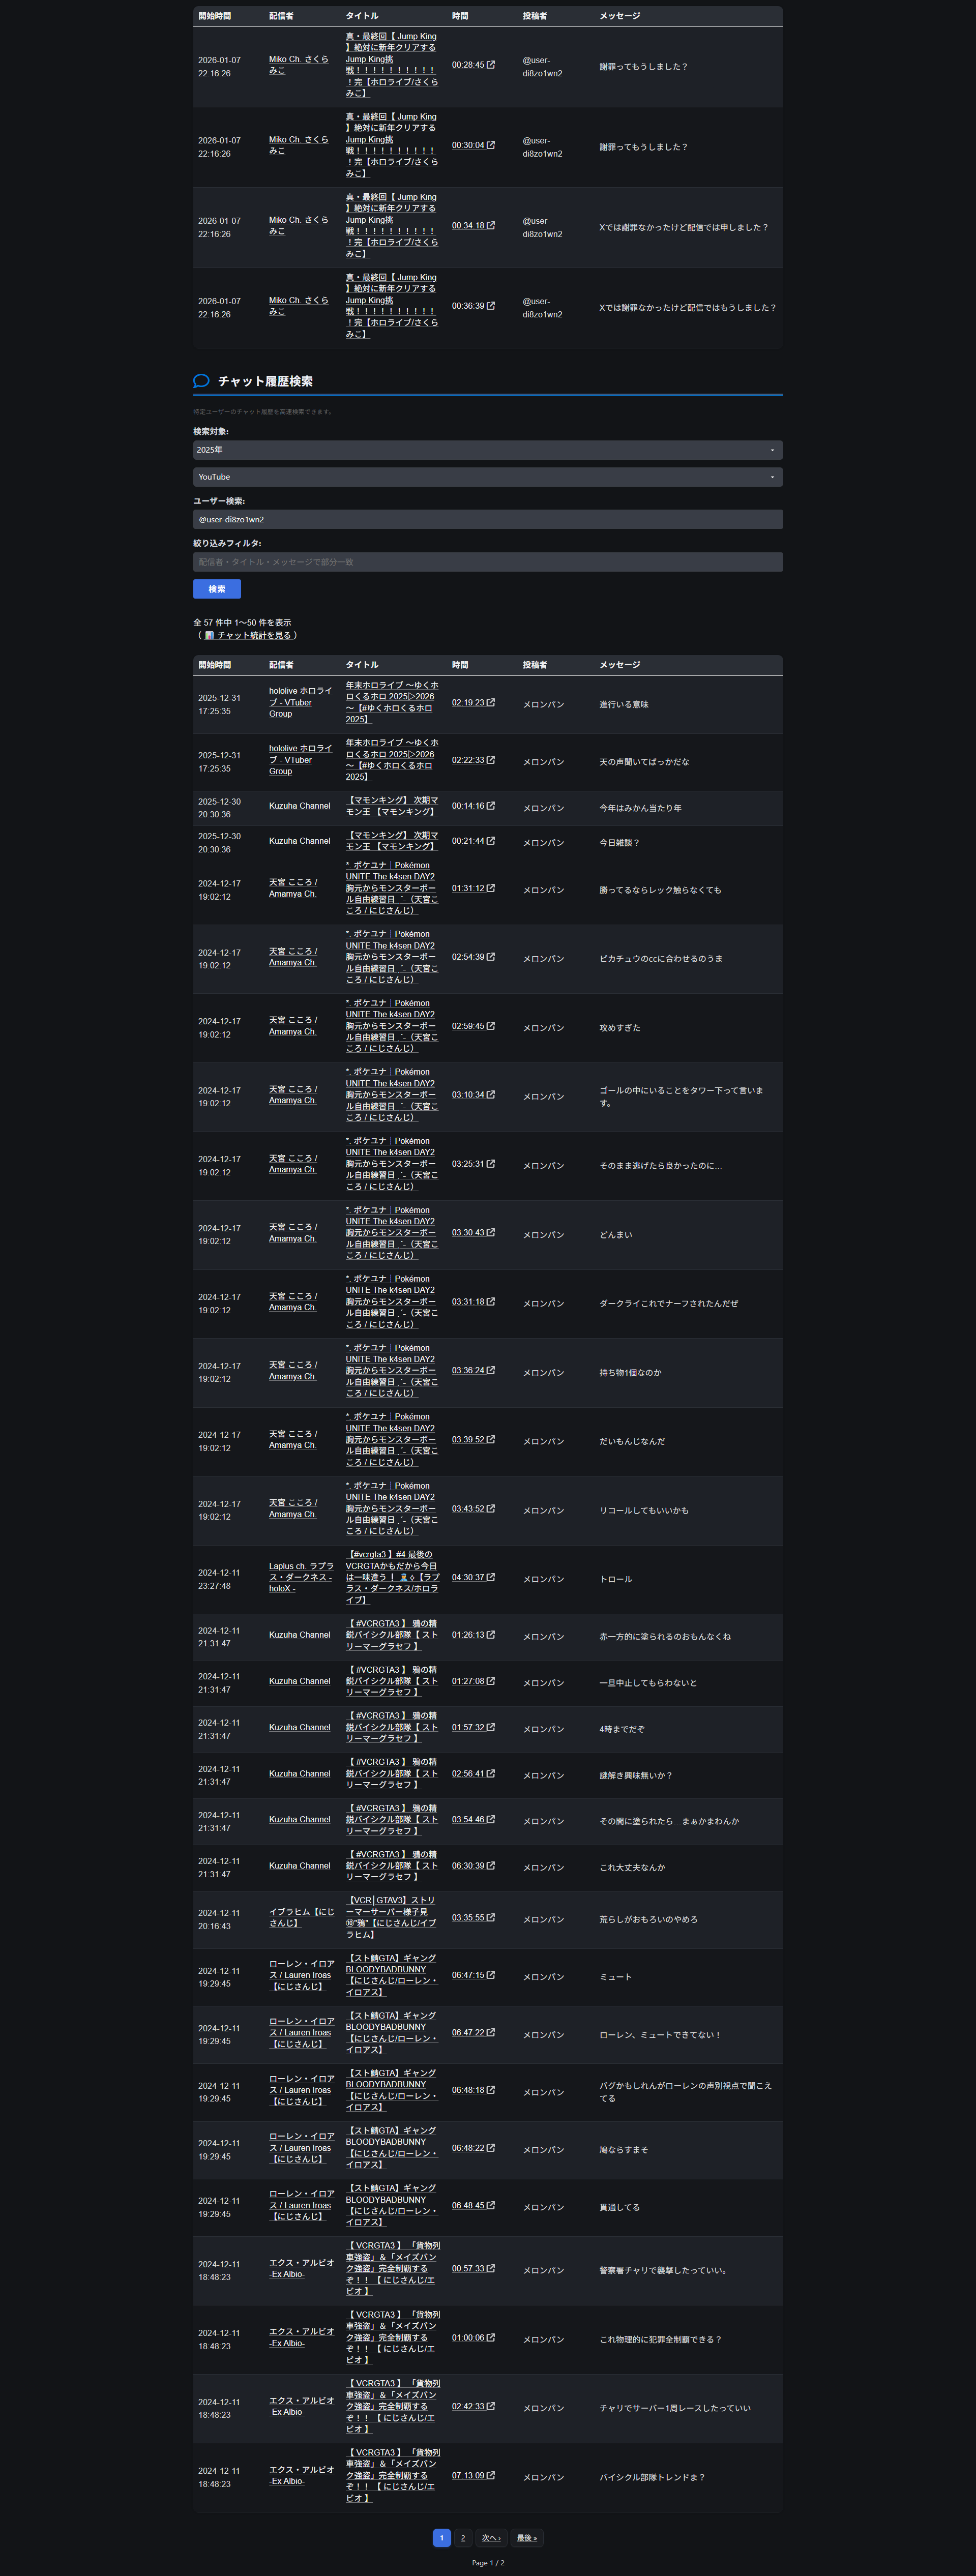Open the YouTube platform dropdown
This screenshot has height=2576, width=976.
(x=487, y=477)
